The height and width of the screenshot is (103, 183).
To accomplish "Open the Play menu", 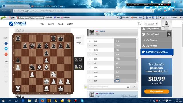I will coord(42,24).
